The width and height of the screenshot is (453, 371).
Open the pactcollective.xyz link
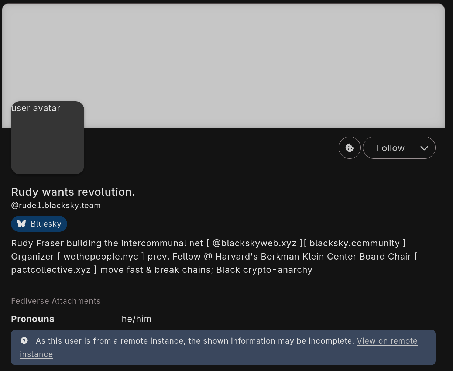pyautogui.click(x=51, y=270)
